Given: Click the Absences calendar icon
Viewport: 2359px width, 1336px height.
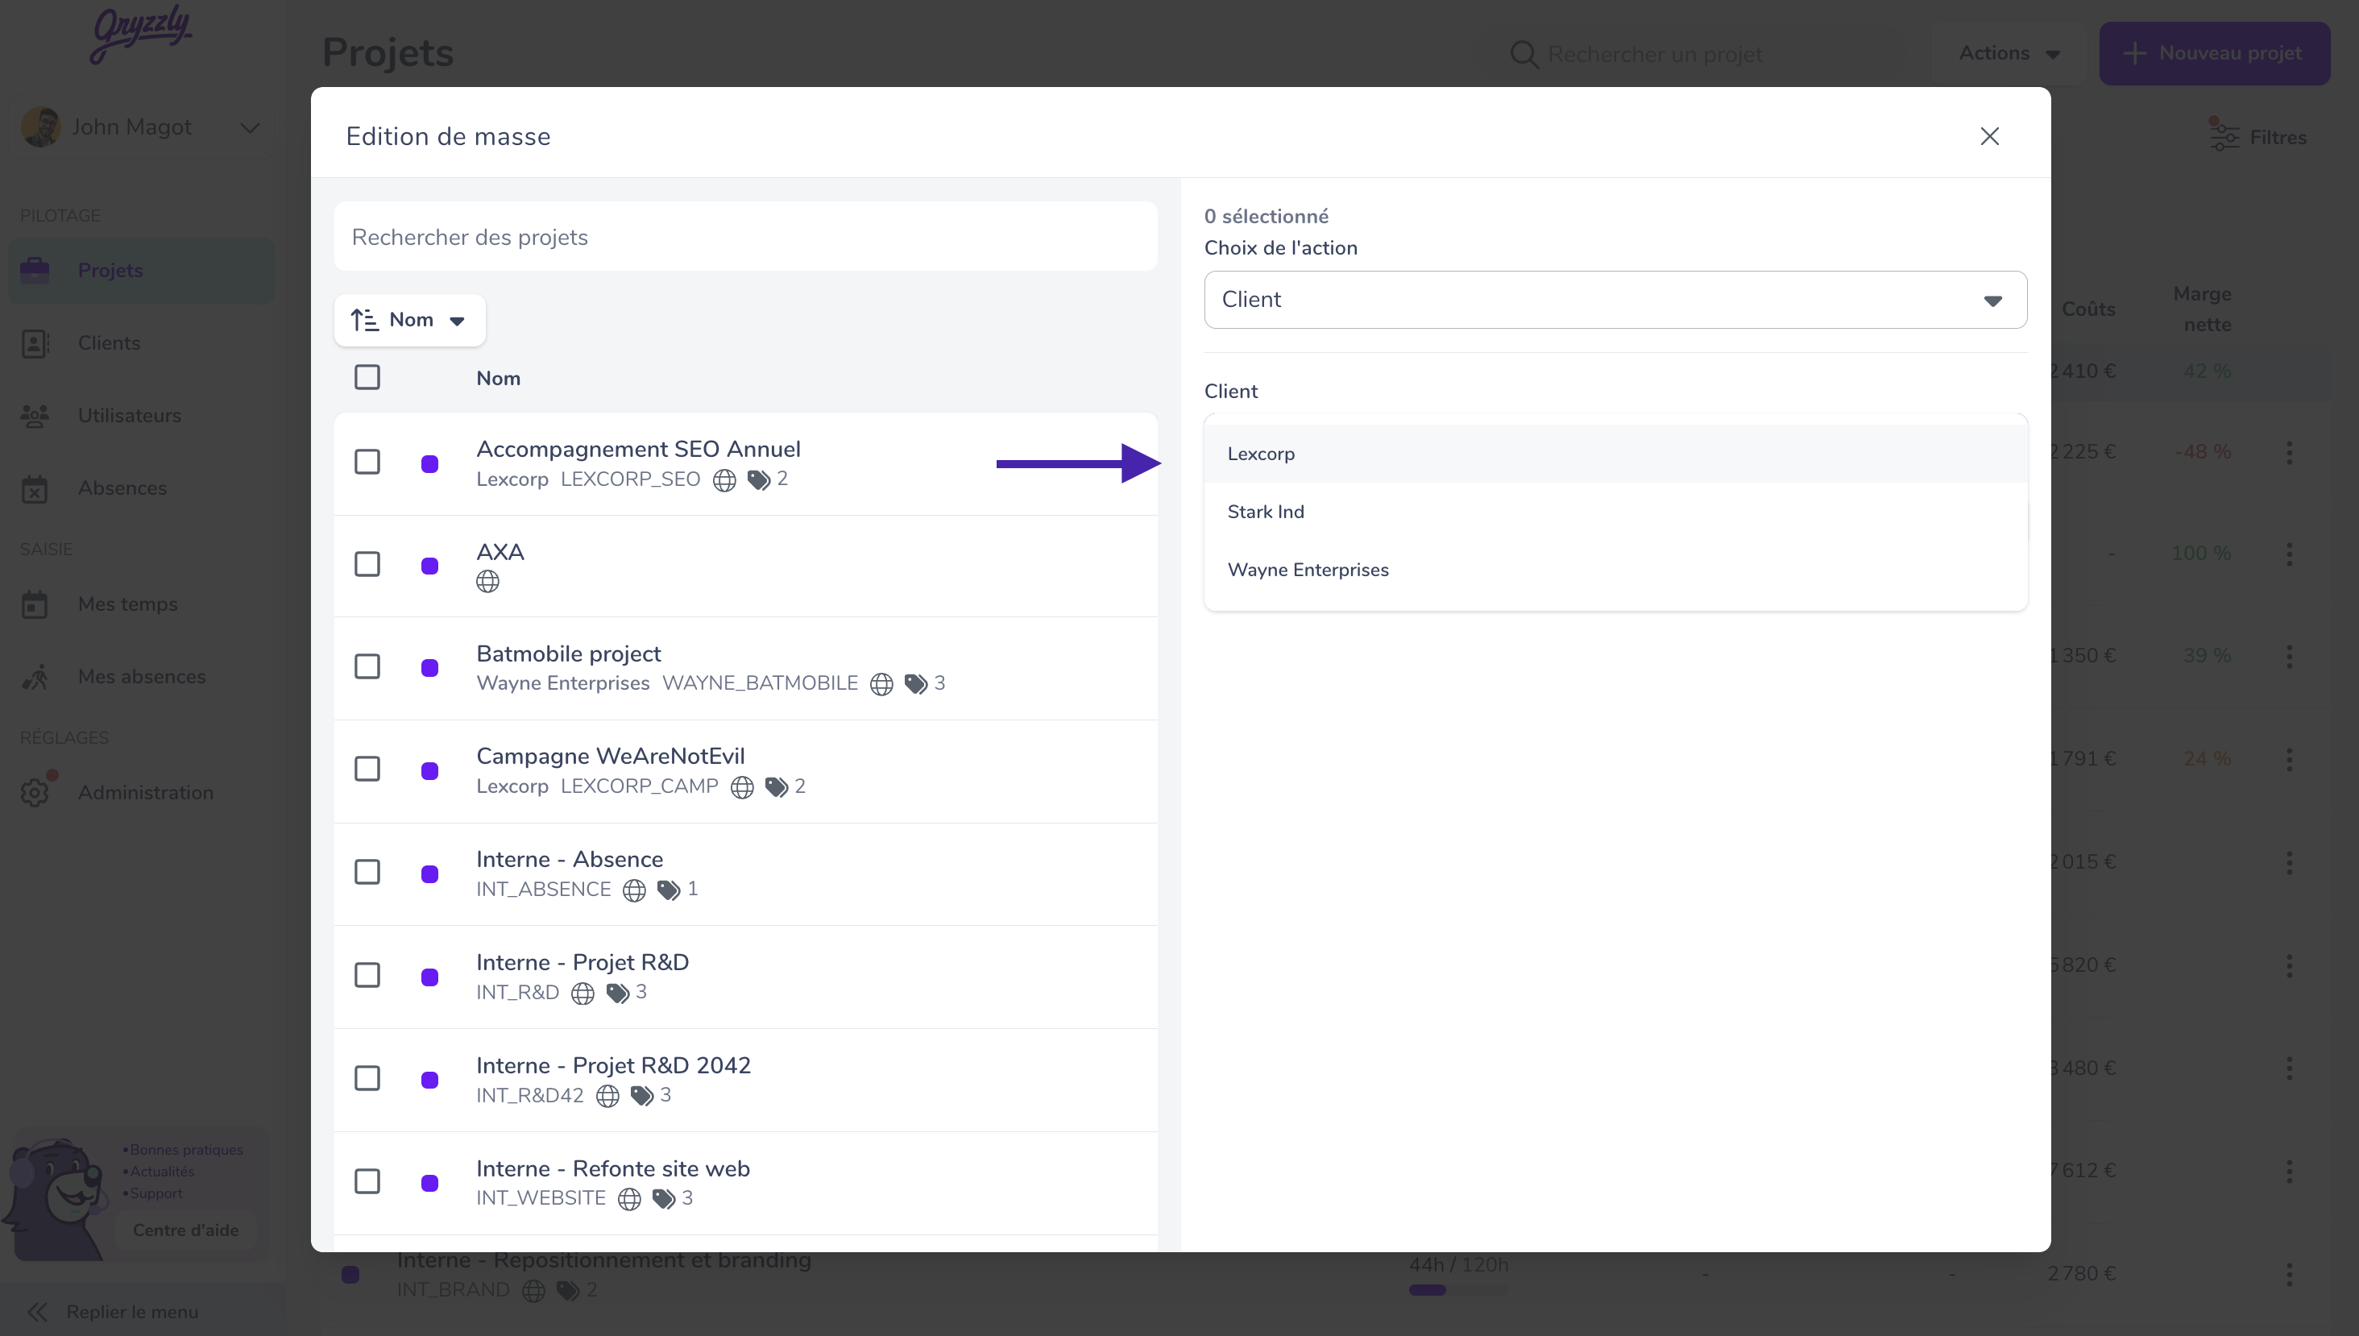Looking at the screenshot, I should (x=35, y=488).
